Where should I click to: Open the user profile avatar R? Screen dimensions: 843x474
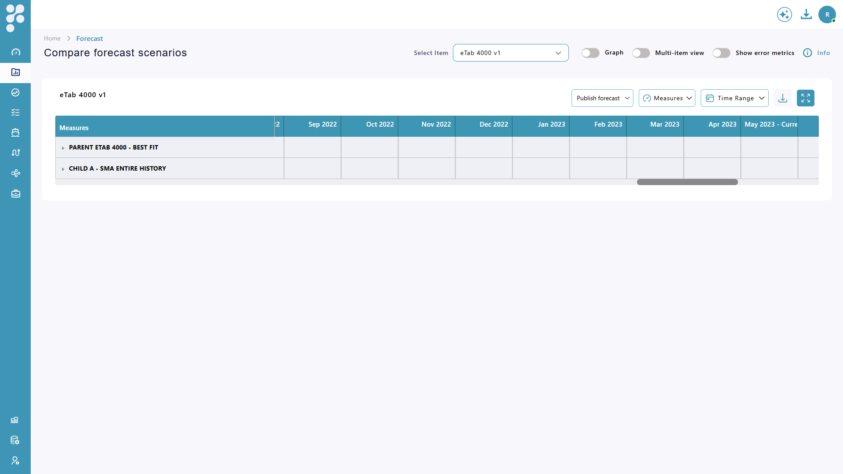point(827,15)
